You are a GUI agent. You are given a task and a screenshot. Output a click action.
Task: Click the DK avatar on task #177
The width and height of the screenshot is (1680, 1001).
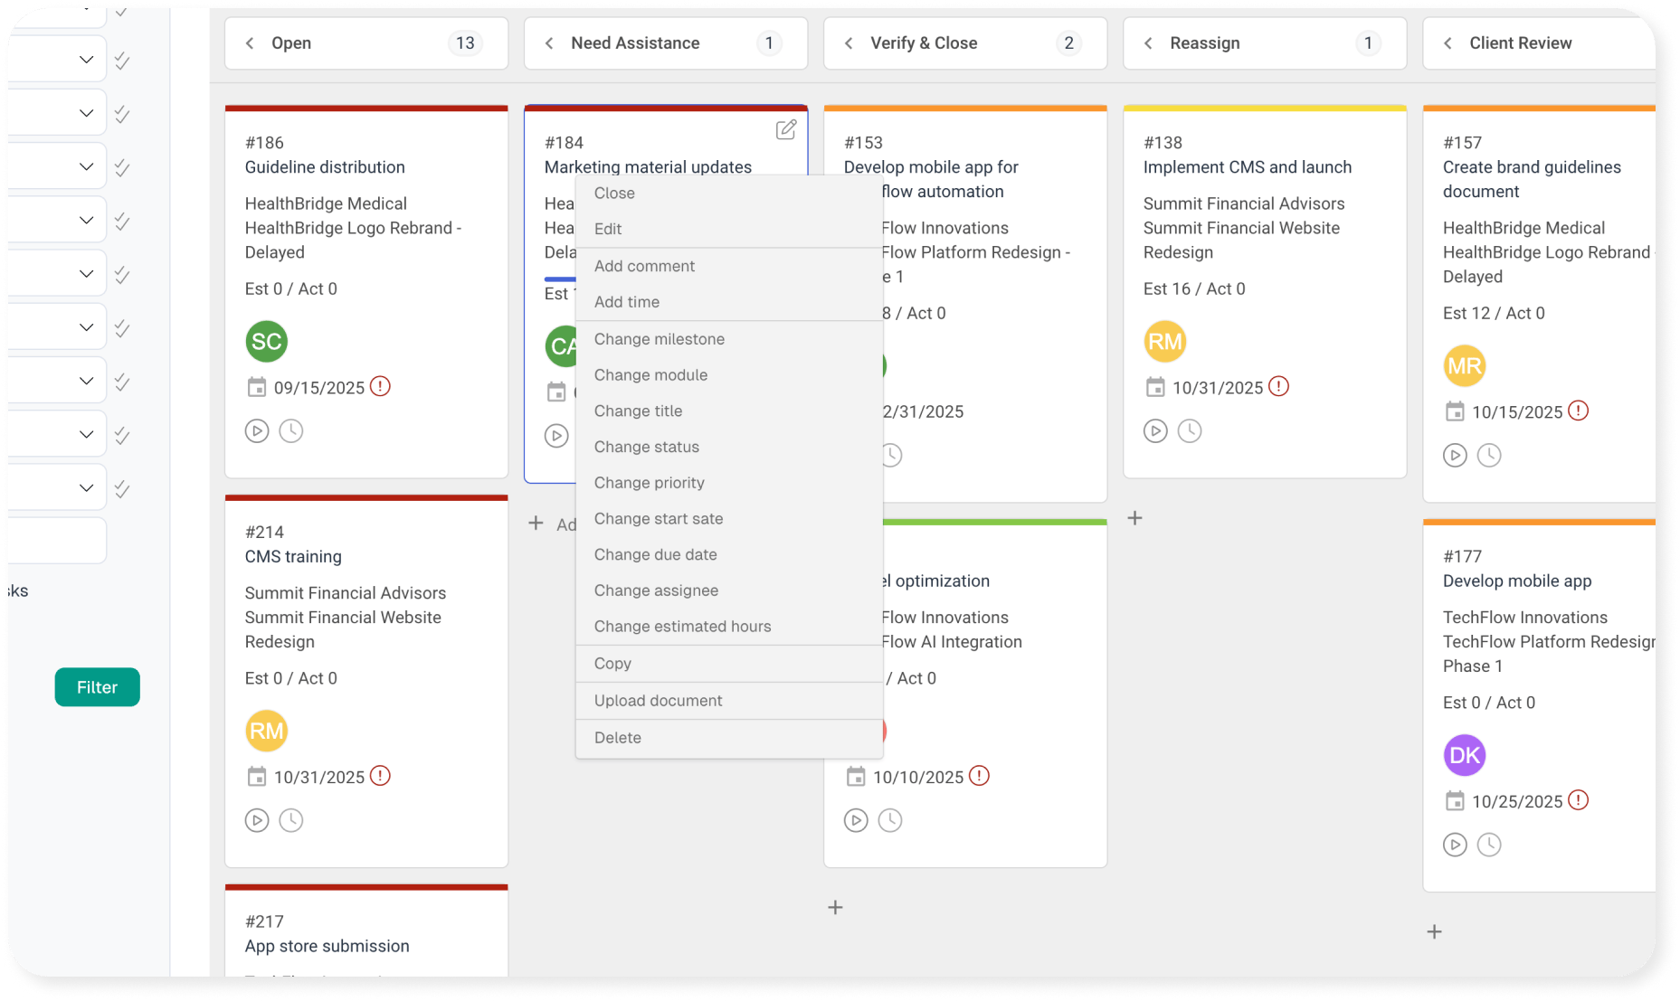[x=1464, y=755]
